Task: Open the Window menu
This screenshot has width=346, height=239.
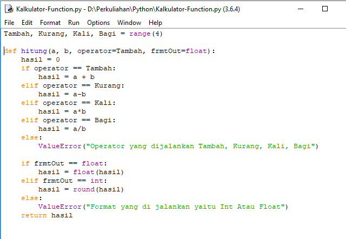Action: 129,23
